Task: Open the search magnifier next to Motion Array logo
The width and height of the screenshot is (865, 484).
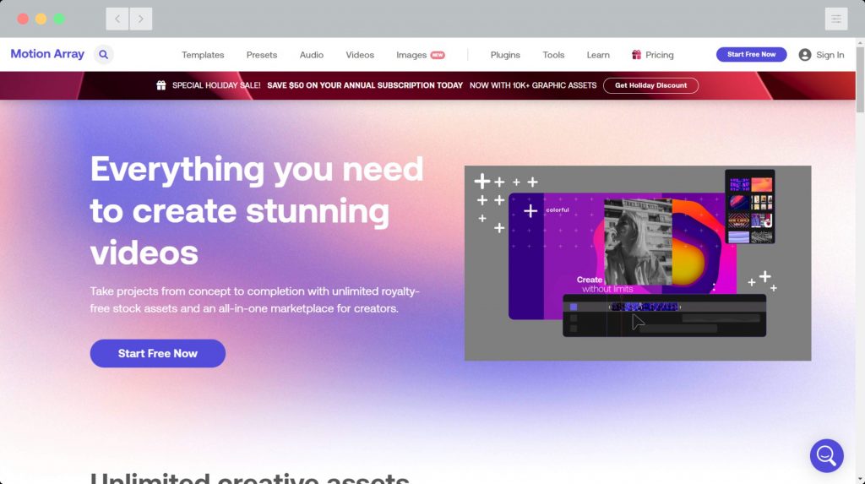Action: 103,55
